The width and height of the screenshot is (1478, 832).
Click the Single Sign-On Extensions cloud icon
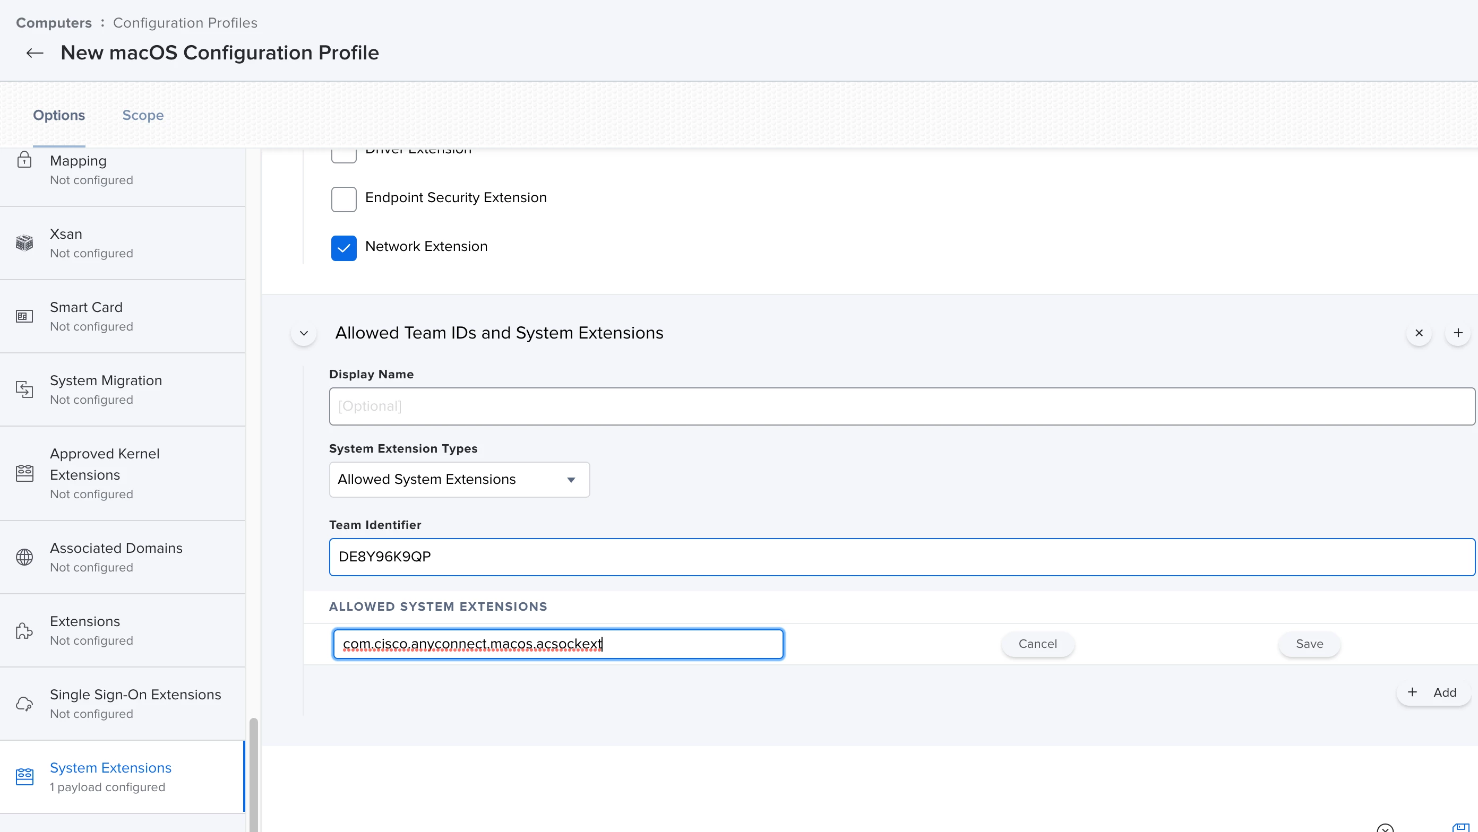24,704
